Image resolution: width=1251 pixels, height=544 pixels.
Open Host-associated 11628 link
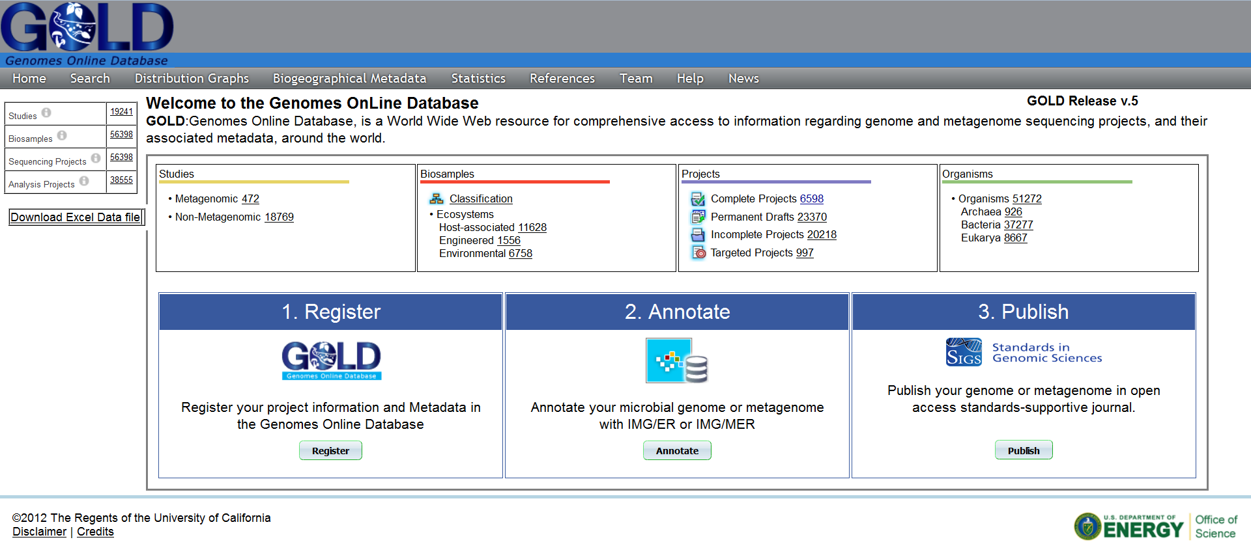pos(532,227)
